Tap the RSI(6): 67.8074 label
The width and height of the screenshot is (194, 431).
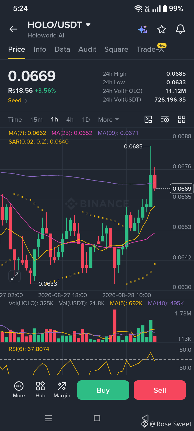pyautogui.click(x=29, y=349)
